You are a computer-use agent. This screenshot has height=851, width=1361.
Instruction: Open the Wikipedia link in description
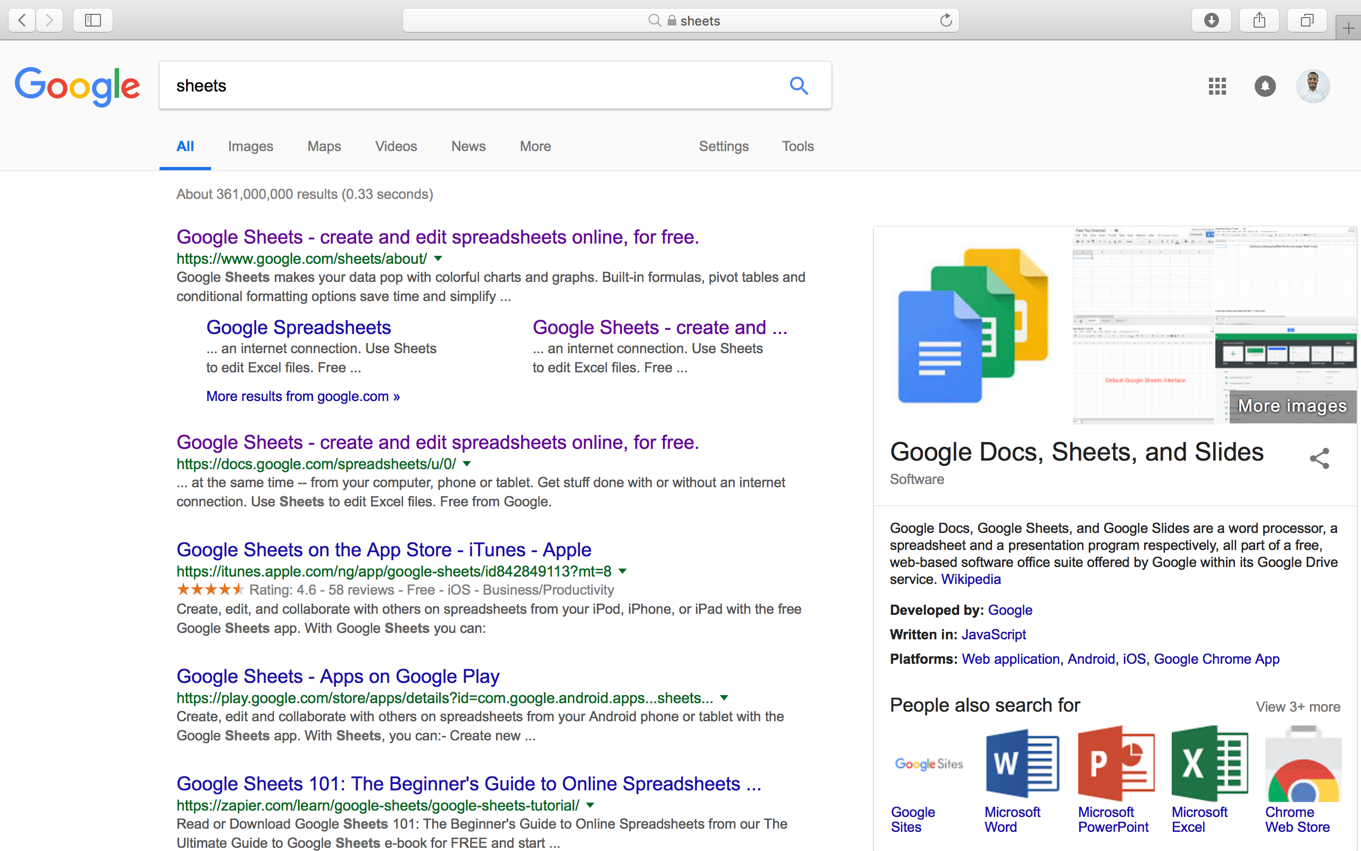point(971,579)
